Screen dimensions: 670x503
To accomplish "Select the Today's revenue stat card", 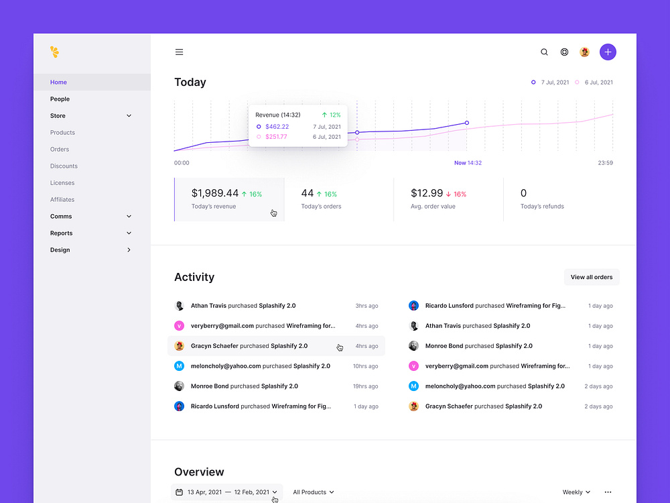I will pyautogui.click(x=229, y=199).
